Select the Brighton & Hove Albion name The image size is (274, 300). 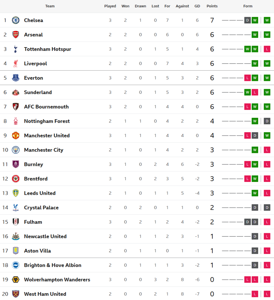(53, 265)
